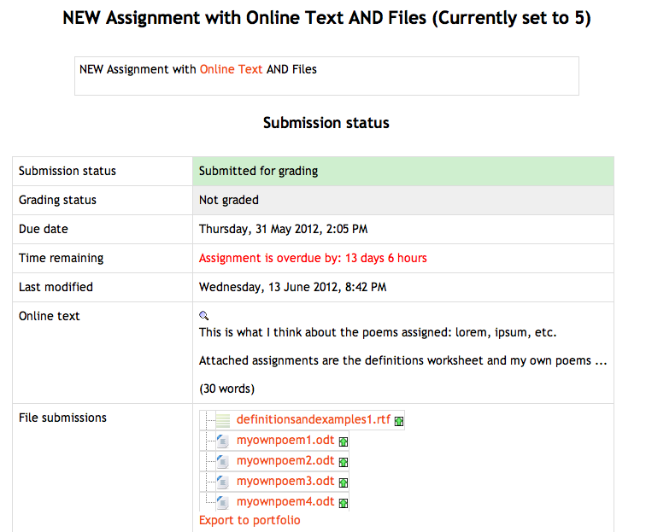Click portfolio export icon beside myownpoem1.odt
The width and height of the screenshot is (646, 532).
pos(344,441)
